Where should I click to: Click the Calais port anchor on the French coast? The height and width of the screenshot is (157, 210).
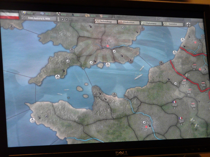(161, 63)
